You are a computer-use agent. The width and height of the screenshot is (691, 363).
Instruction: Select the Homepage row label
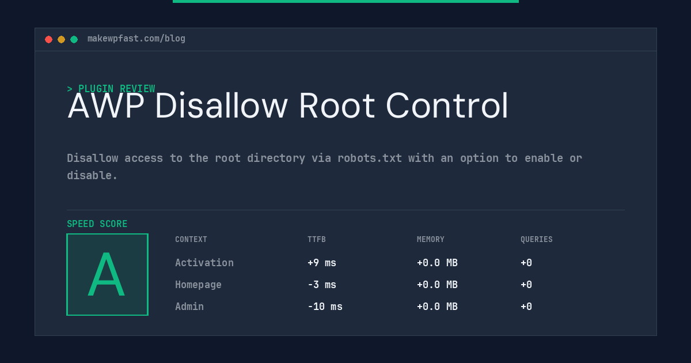(198, 285)
